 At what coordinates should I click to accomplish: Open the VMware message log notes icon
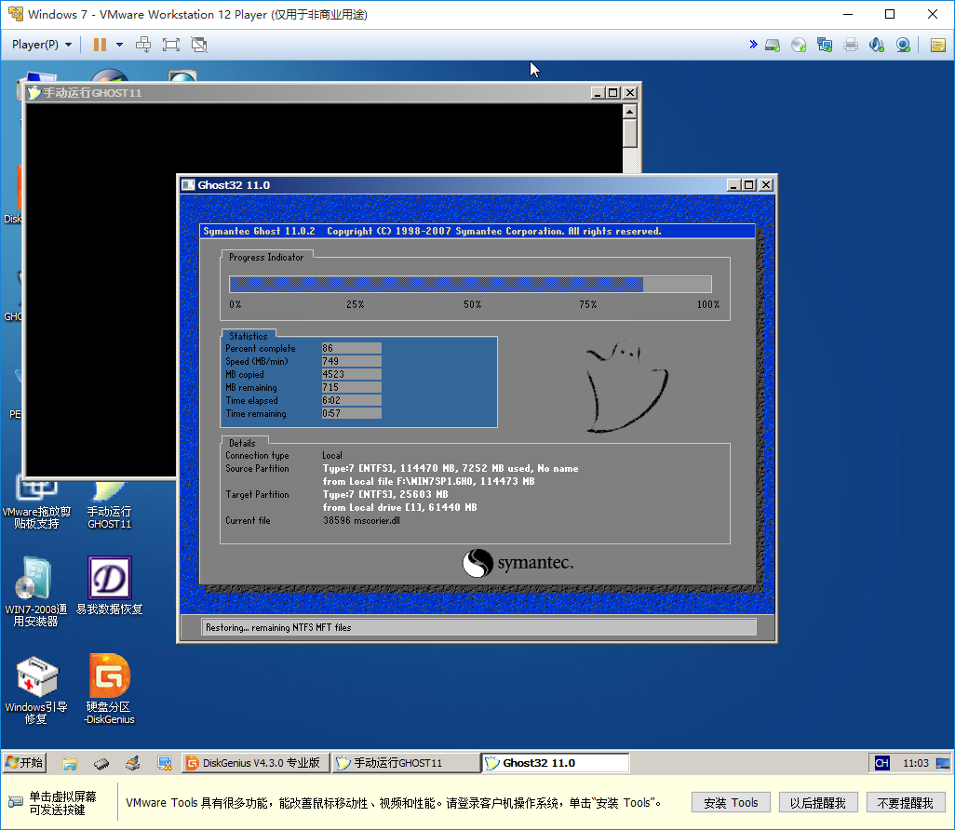938,45
